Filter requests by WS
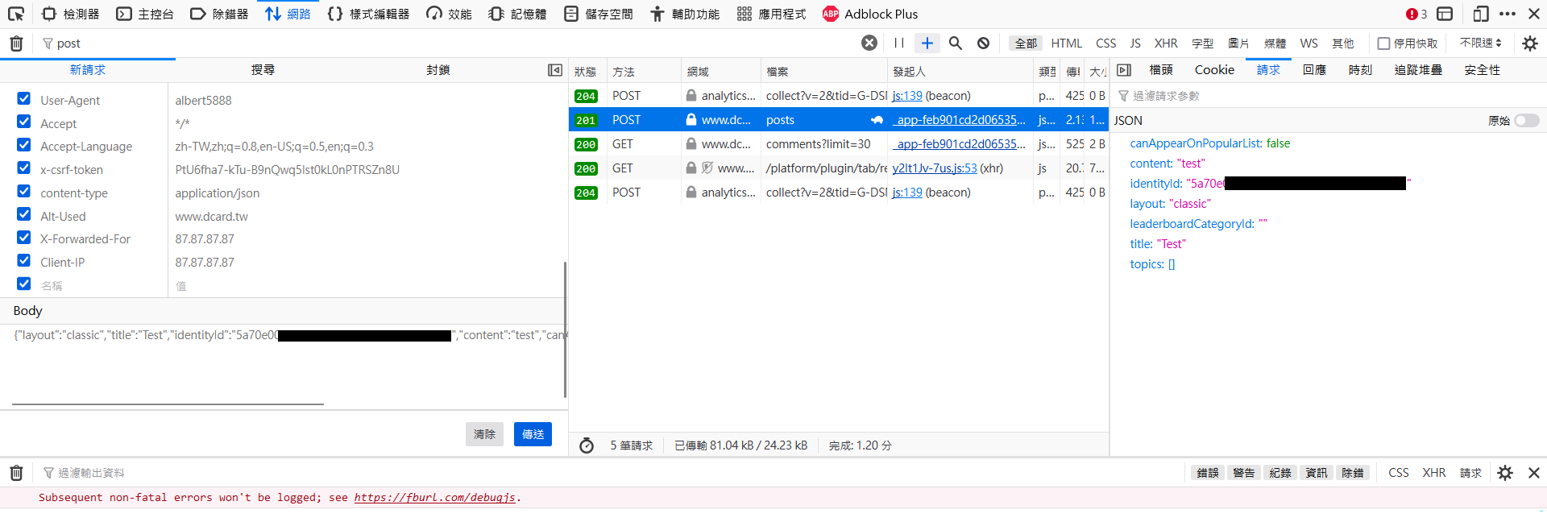The image size is (1547, 522). pos(1309,43)
